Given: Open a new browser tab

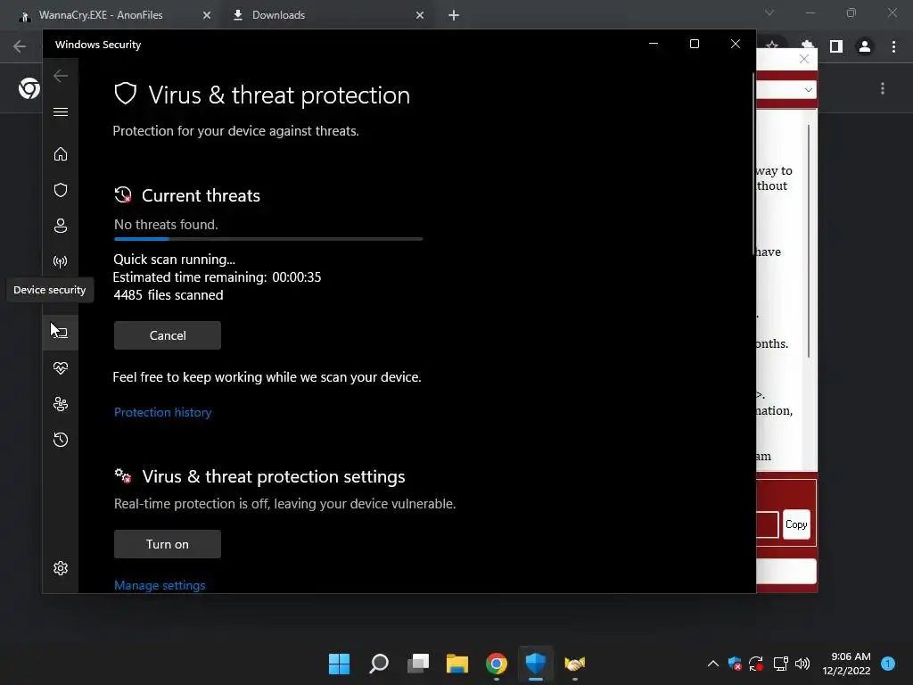Looking at the screenshot, I should (454, 16).
